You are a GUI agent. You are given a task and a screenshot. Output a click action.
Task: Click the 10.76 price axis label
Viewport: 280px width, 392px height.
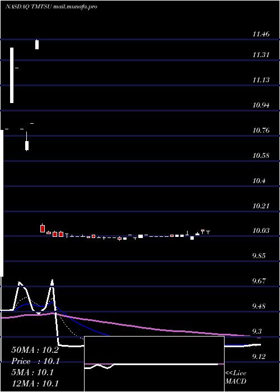pos(261,130)
